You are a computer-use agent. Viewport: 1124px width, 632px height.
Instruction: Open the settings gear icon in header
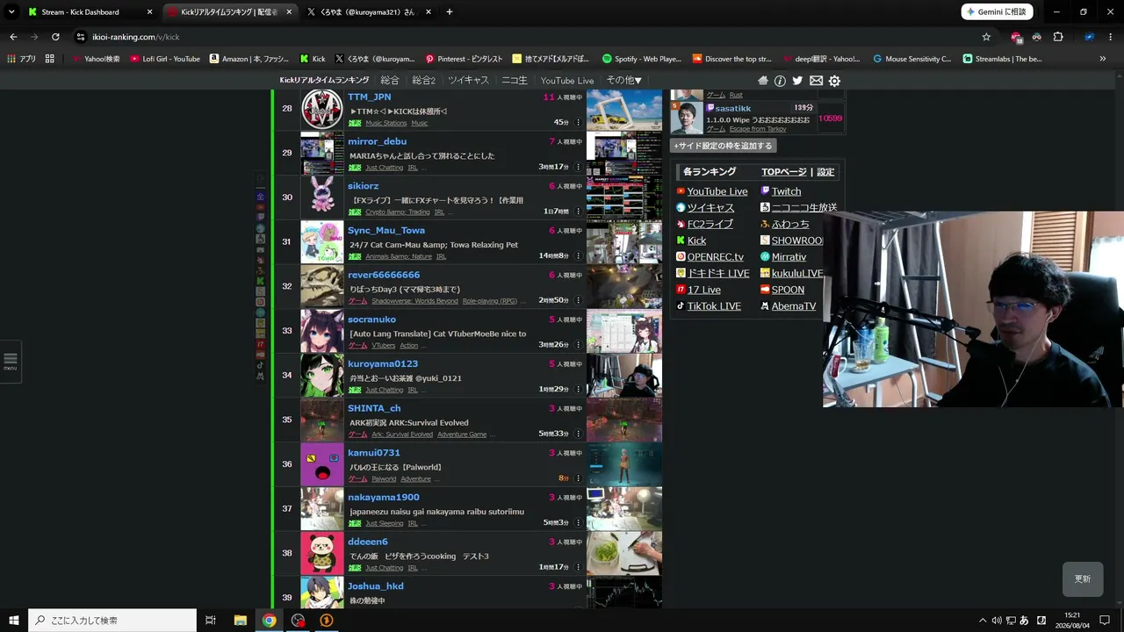[834, 81]
